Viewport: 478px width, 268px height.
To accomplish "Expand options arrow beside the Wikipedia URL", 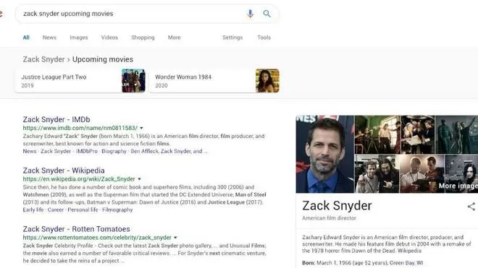I will point(139,179).
